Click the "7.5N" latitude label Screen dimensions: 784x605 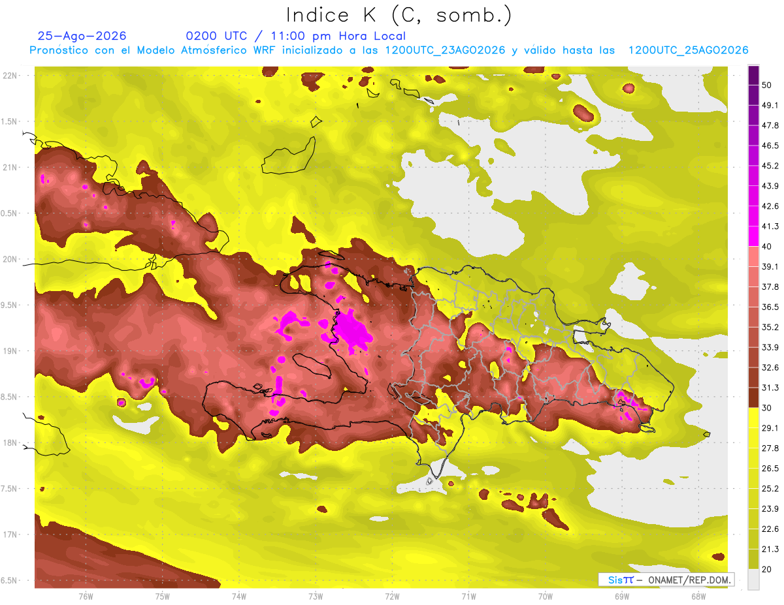10,489
